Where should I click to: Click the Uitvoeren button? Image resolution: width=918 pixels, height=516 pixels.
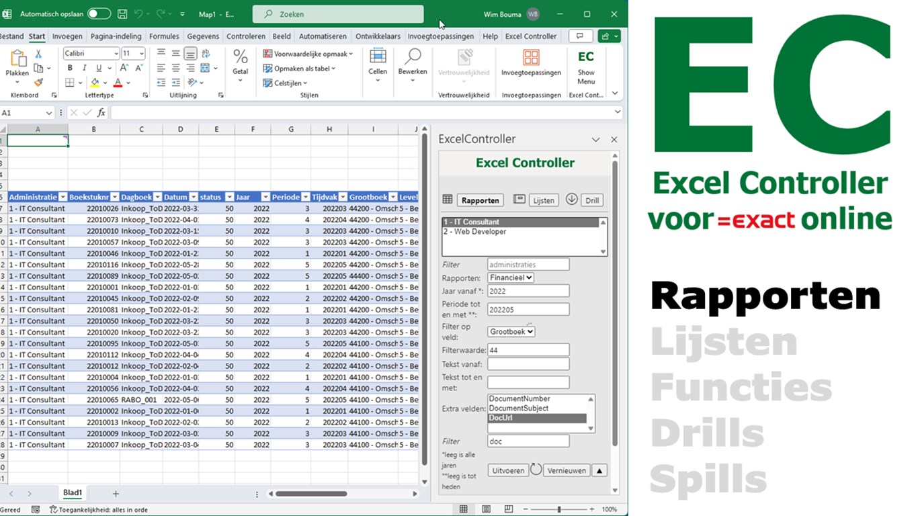[x=508, y=470]
